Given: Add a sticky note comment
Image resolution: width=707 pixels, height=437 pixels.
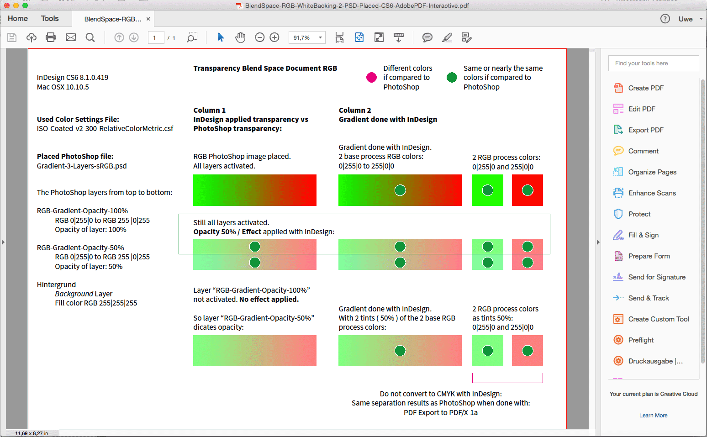Looking at the screenshot, I should (x=427, y=37).
